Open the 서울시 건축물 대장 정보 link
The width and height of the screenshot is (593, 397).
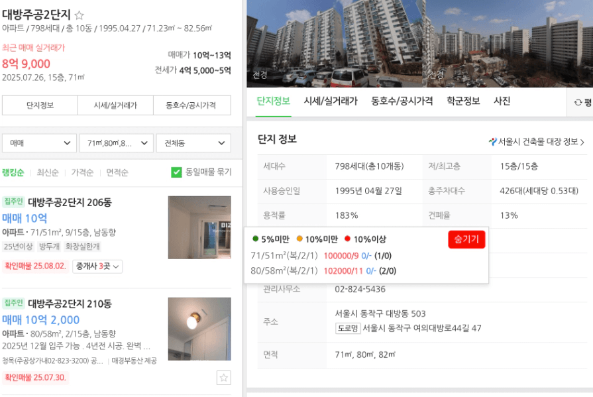(537, 142)
